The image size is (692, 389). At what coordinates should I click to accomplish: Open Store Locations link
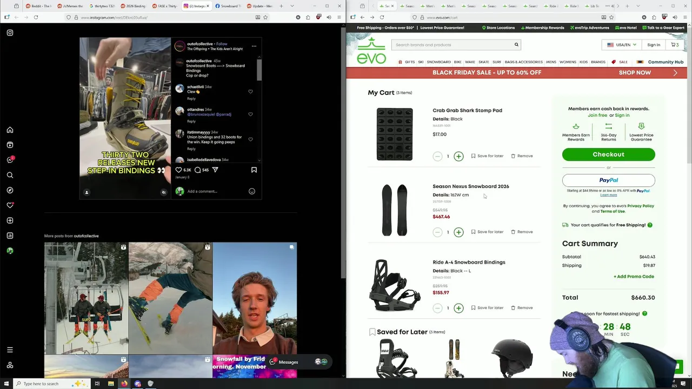497,28
